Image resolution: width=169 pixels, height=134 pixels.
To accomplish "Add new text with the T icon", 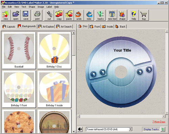I will point(112,15).
